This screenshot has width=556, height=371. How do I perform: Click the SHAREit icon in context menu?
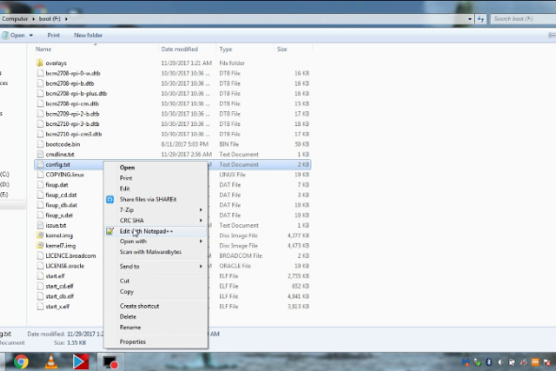click(110, 200)
